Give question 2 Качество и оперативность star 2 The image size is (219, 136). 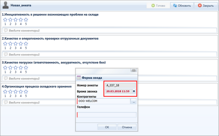10,44
